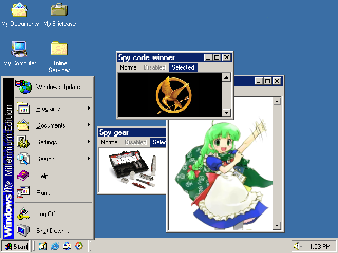Click the mockingjay pin image
Viewport: 338px width, 253px height.
173,95
